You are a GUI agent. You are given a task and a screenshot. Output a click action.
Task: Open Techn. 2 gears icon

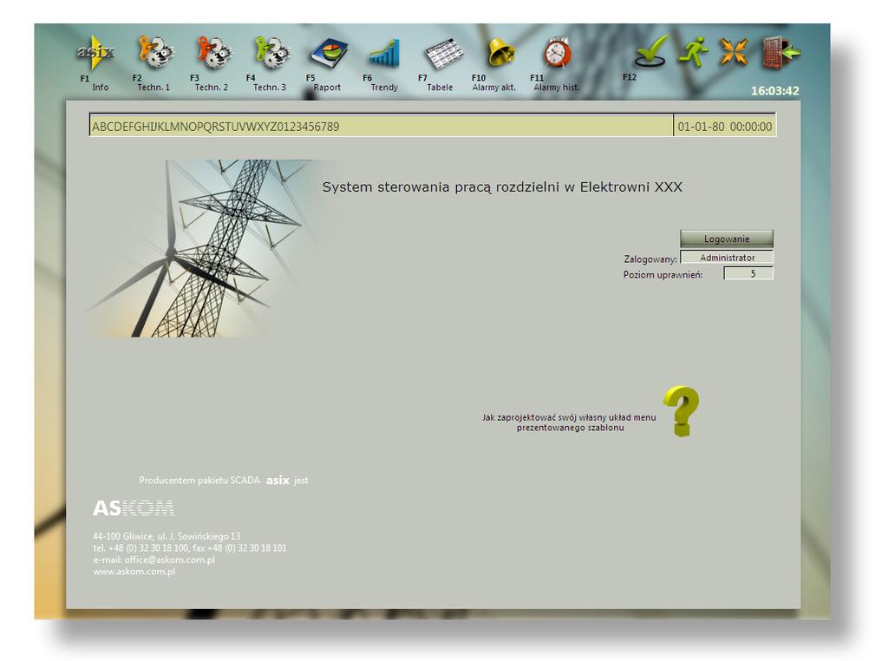(214, 52)
